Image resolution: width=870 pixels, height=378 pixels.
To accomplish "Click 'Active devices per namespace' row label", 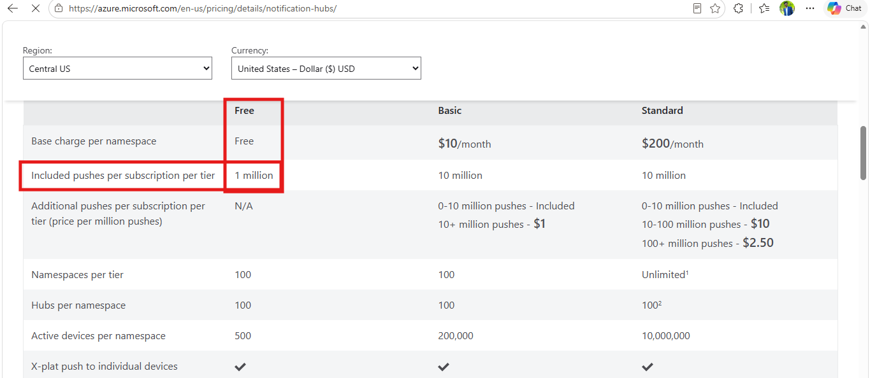I will [x=98, y=336].
